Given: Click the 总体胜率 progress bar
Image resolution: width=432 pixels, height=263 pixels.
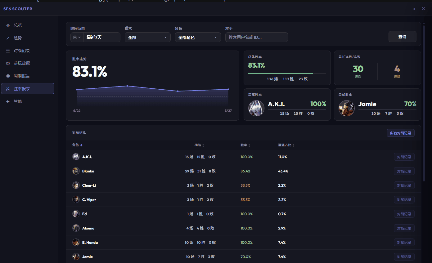Looking at the screenshot, I should [x=287, y=74].
